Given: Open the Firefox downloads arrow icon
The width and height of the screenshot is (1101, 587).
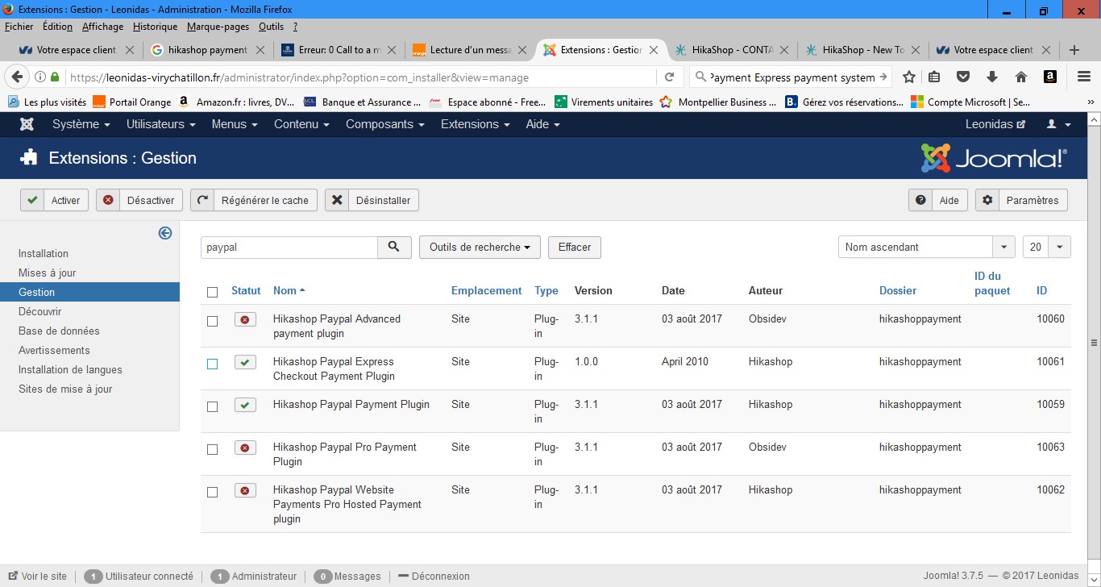Looking at the screenshot, I should tap(992, 77).
